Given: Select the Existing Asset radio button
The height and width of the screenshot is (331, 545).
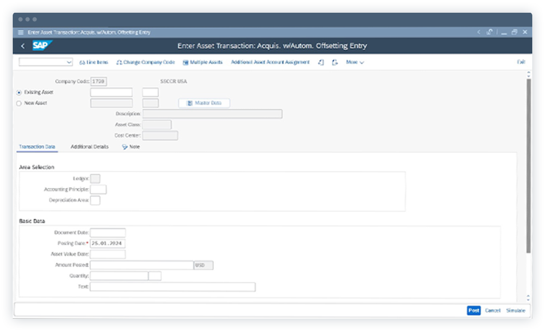Looking at the screenshot, I should click(x=19, y=92).
